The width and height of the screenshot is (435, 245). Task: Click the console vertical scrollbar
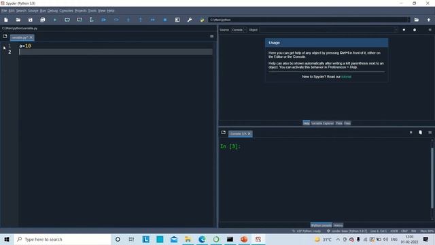(x=432, y=178)
